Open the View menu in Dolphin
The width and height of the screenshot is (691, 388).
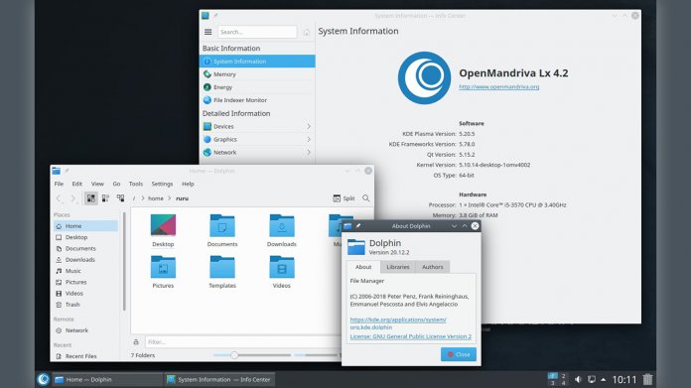[97, 184]
